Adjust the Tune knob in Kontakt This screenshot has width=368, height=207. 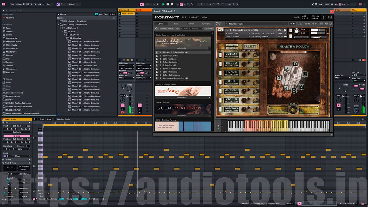click(296, 31)
